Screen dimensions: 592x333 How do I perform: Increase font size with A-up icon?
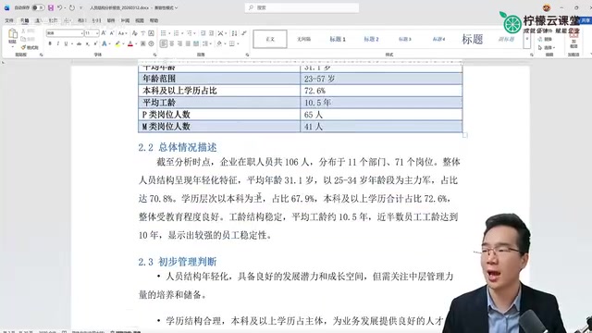[x=104, y=33]
